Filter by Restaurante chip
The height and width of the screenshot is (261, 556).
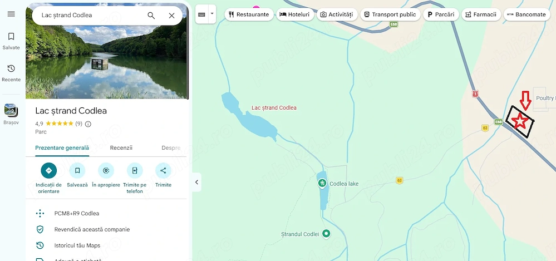(x=249, y=14)
